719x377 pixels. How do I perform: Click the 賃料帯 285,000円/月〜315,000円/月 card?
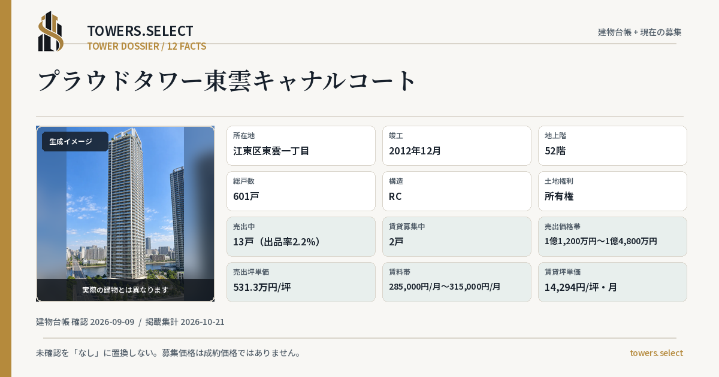click(x=457, y=282)
